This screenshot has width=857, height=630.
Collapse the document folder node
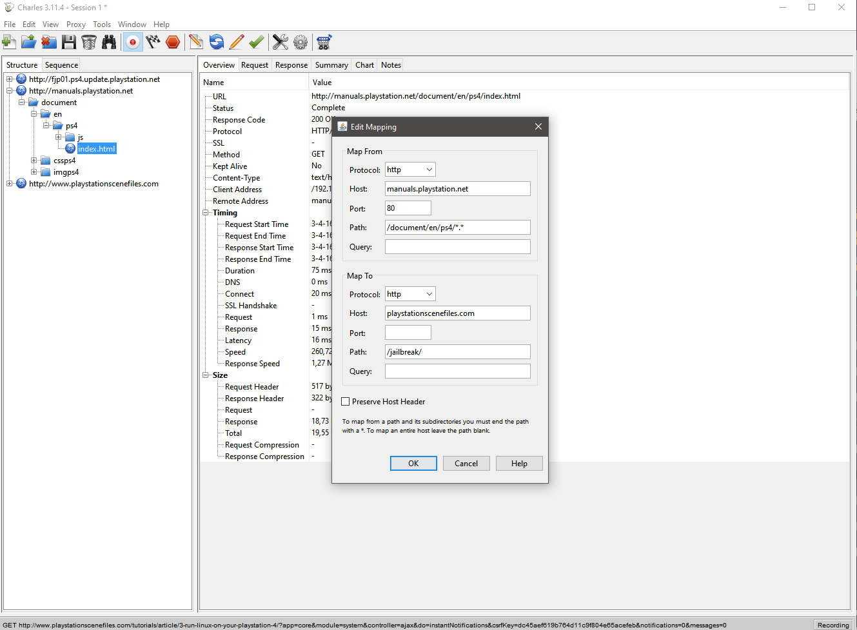pos(21,103)
